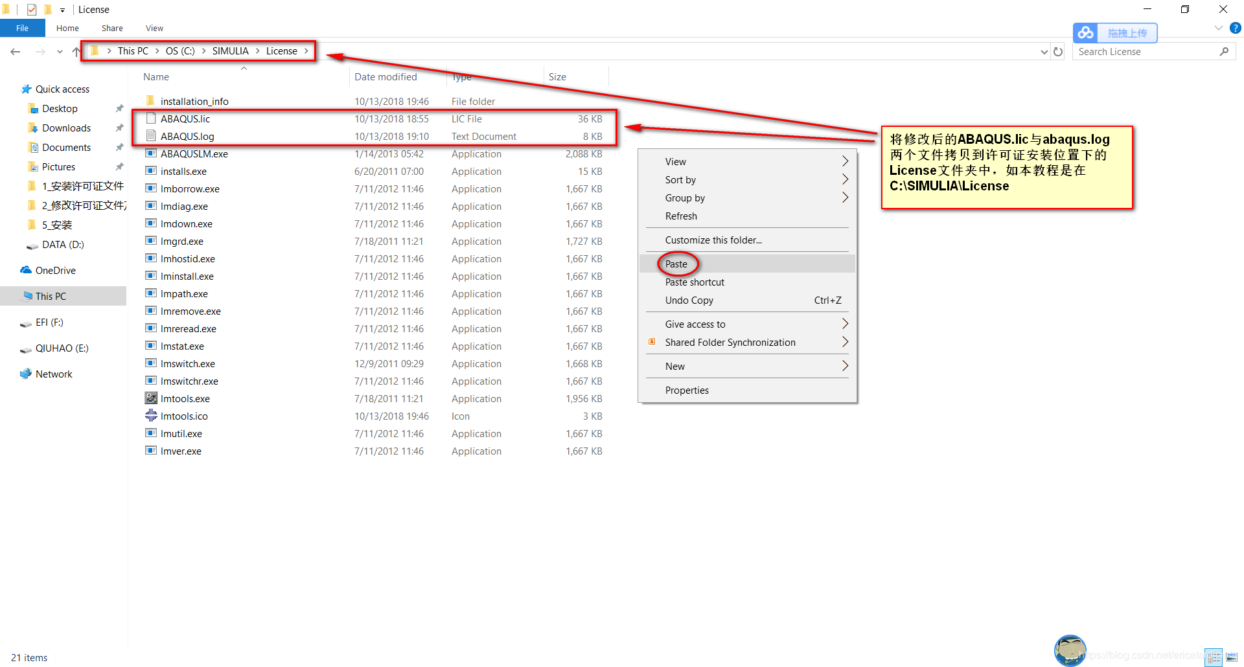Select the ABAQUSLM.exe file icon
The image size is (1244, 667).
coord(151,153)
